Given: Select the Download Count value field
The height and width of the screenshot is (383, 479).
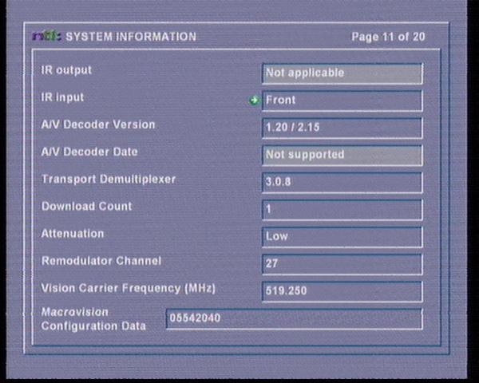Looking at the screenshot, I should click(342, 209).
